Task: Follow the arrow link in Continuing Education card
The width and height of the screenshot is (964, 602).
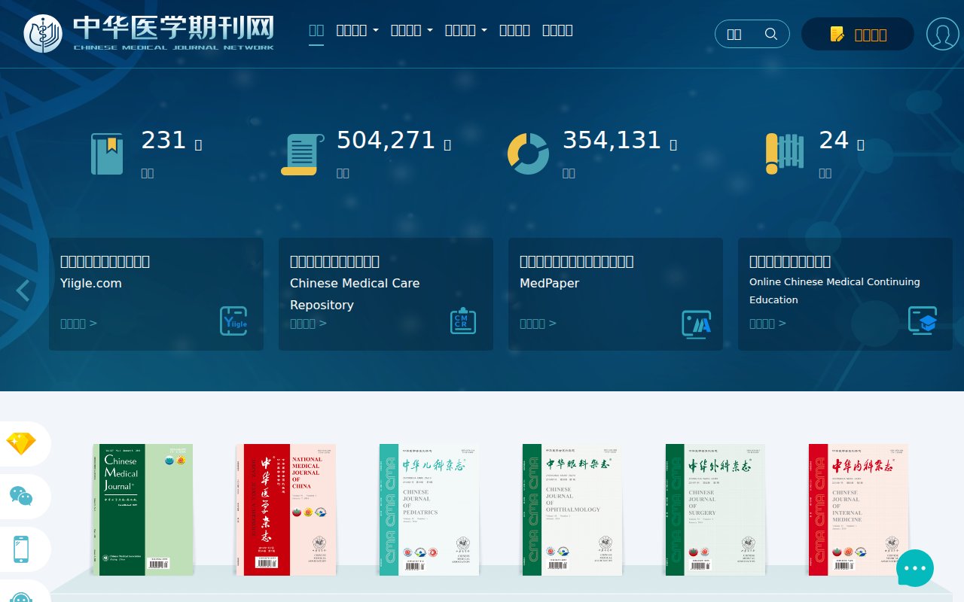Action: (x=767, y=324)
